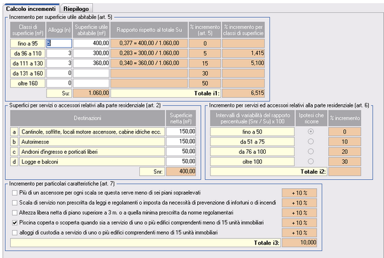Image resolution: width=384 pixels, height=258 pixels.
Task: Click the Su total value 1.060,00
Action: tap(91, 93)
